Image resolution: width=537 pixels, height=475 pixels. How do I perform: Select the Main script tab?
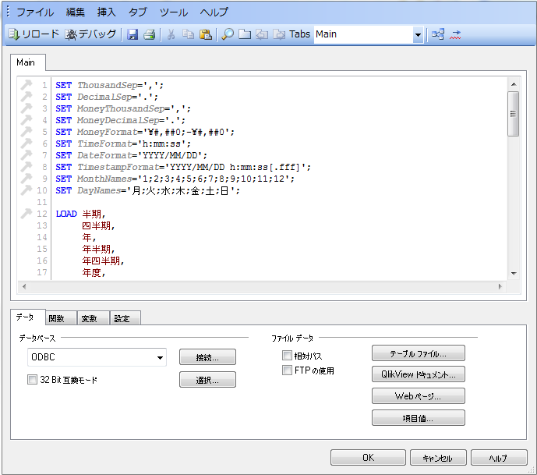tap(28, 62)
